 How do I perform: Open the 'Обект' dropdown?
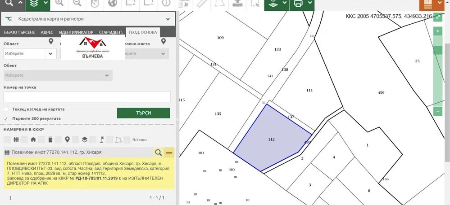pos(58,75)
